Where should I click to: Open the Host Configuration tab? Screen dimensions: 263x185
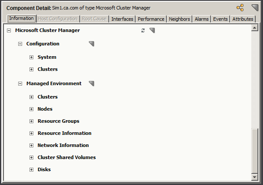pyautogui.click(x=58, y=19)
